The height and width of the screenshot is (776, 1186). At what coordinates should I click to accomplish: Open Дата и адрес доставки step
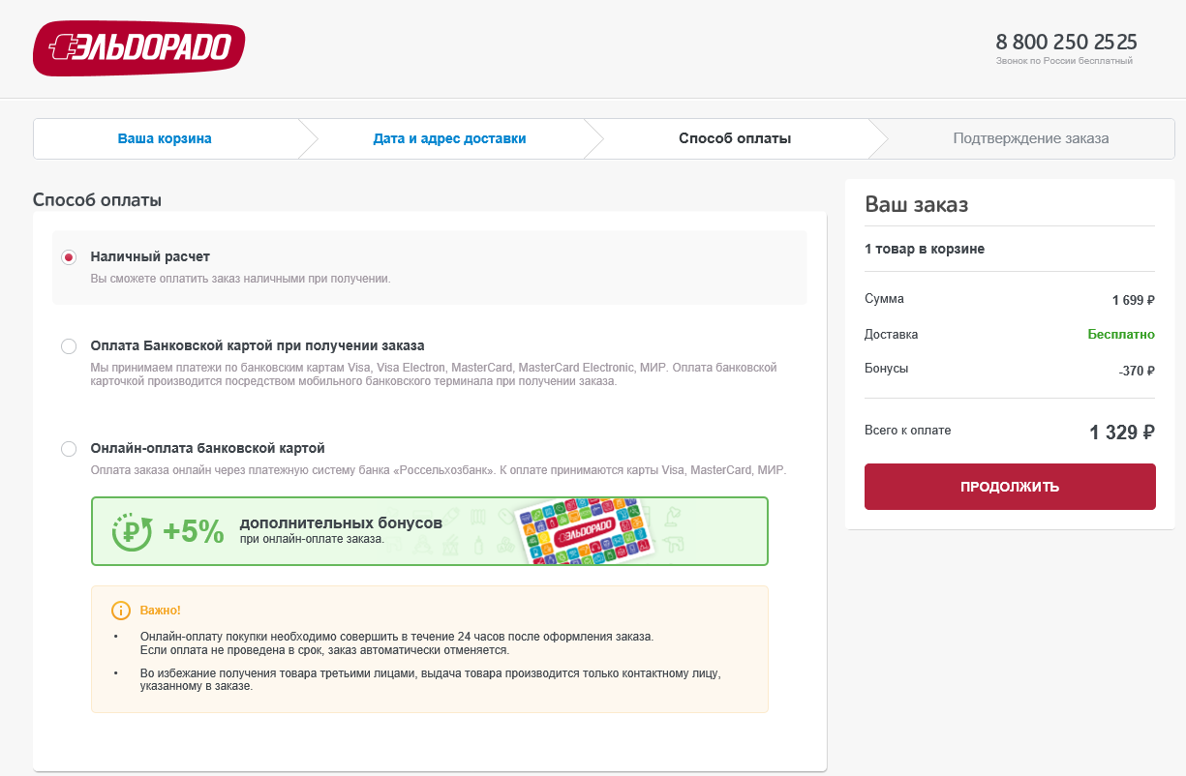[x=449, y=138]
